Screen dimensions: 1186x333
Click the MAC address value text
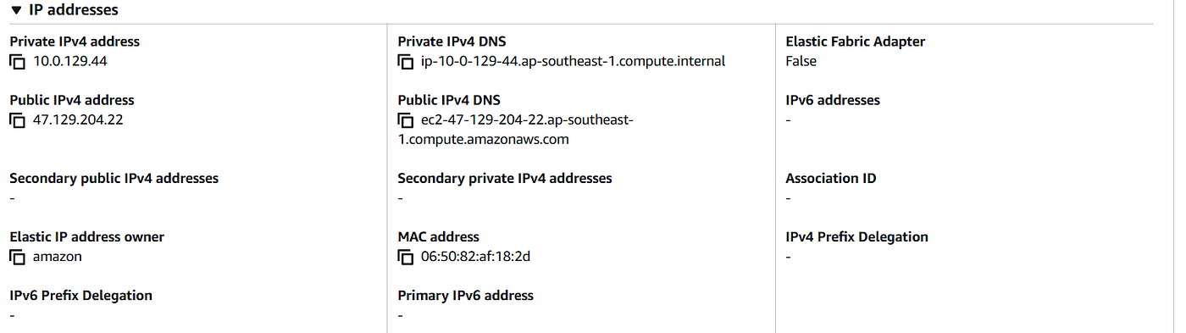(x=475, y=256)
